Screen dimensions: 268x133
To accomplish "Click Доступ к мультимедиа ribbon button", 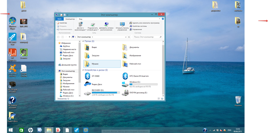I will coord(80,26).
